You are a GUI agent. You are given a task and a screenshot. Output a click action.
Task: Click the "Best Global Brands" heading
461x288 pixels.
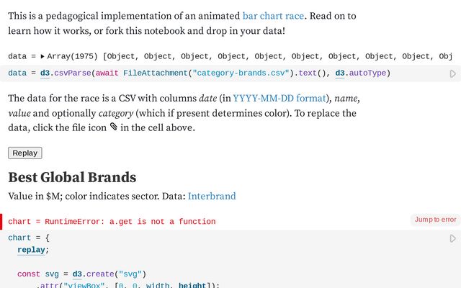click(x=72, y=177)
